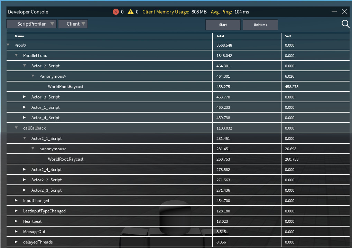The height and width of the screenshot is (248, 352).
Task: Collapse the Parallel Luau tree node
Action: point(16,55)
